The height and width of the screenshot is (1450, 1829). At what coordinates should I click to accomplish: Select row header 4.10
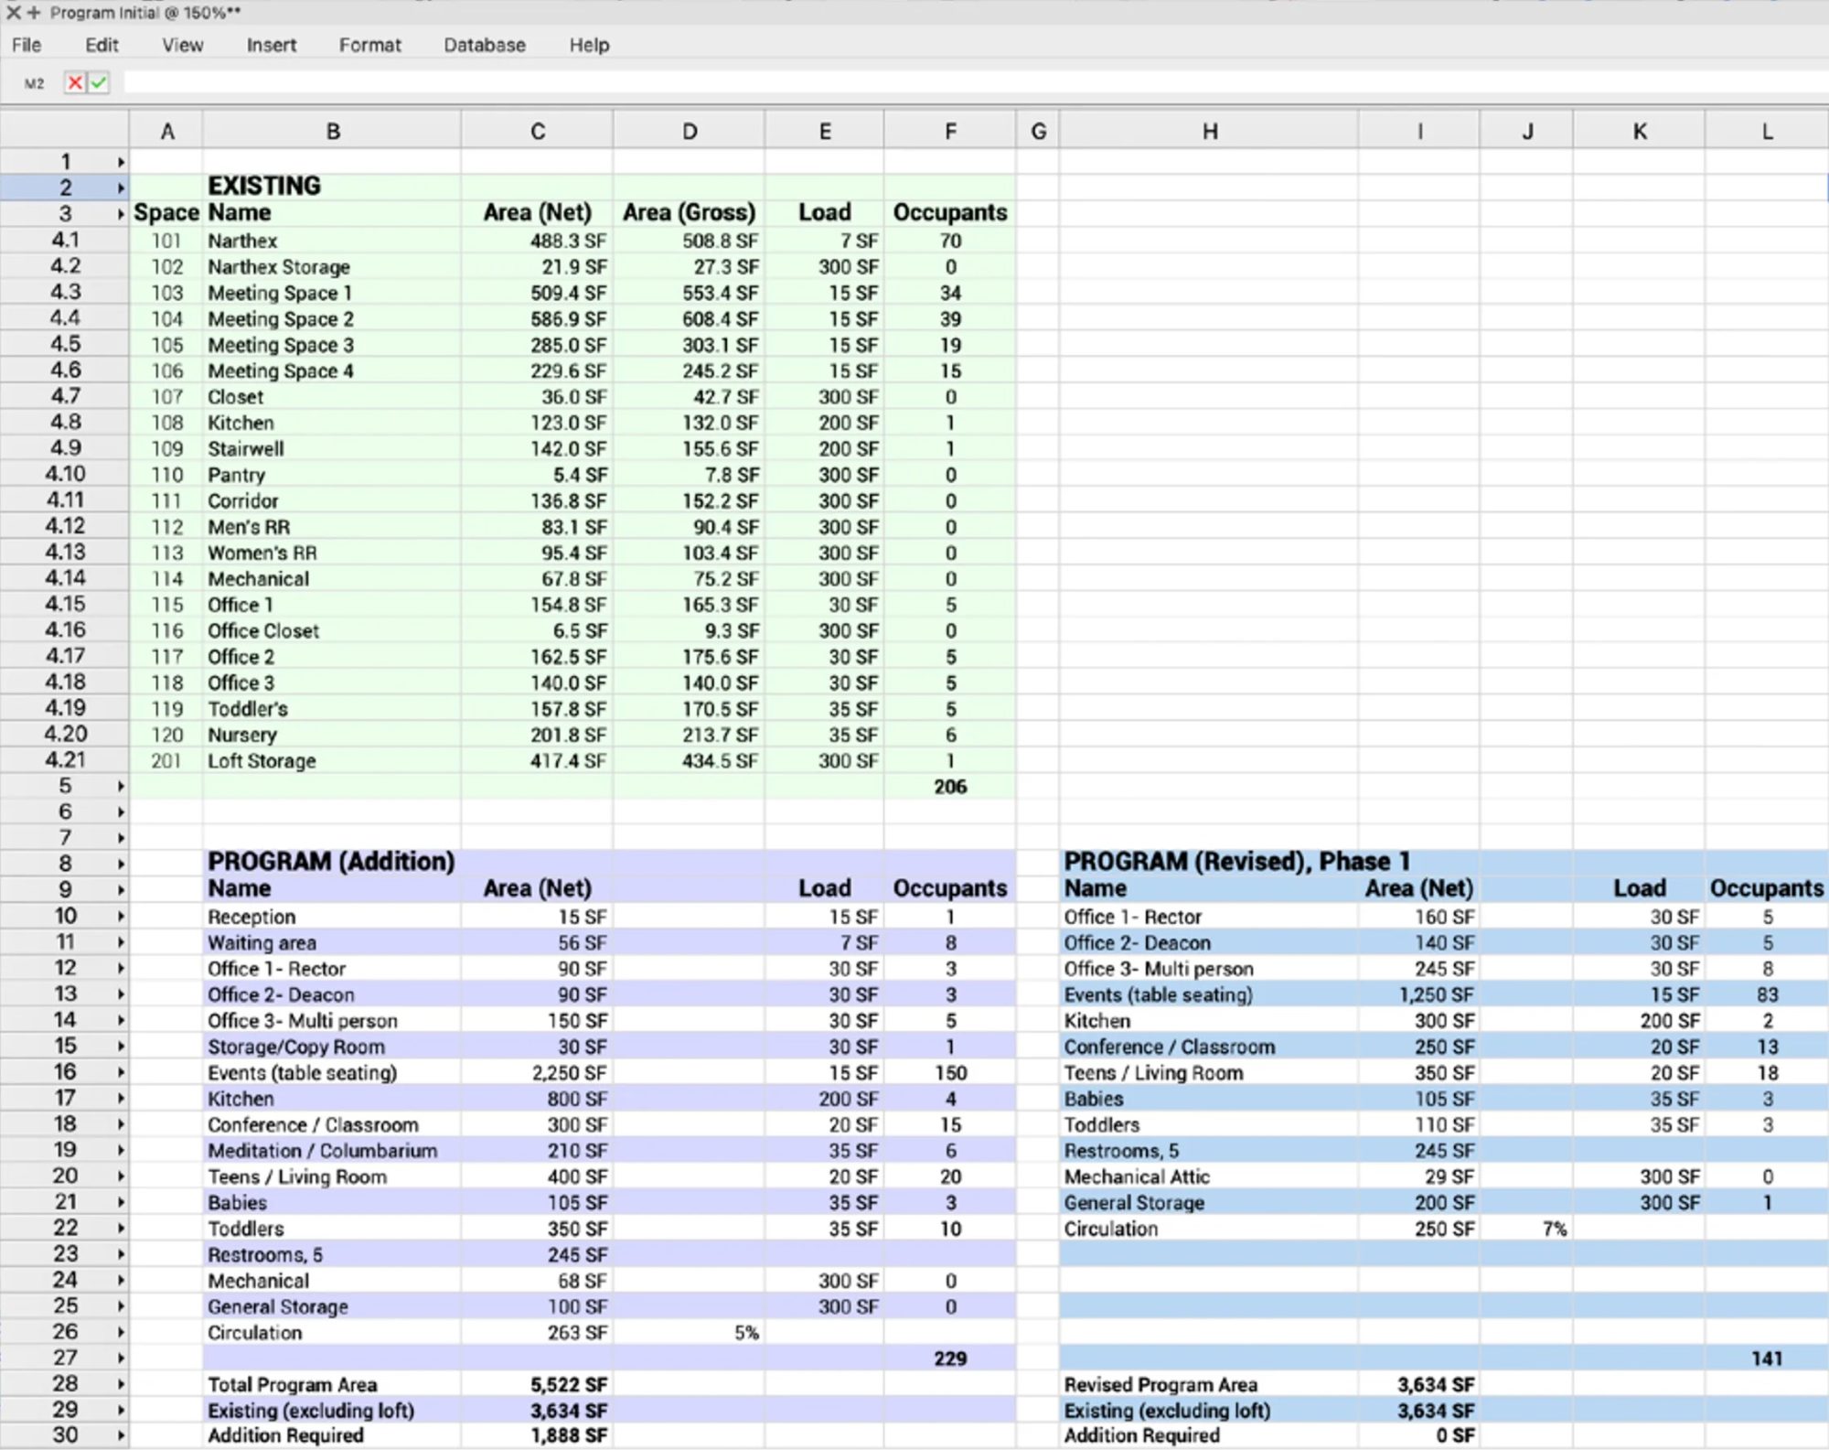click(64, 474)
